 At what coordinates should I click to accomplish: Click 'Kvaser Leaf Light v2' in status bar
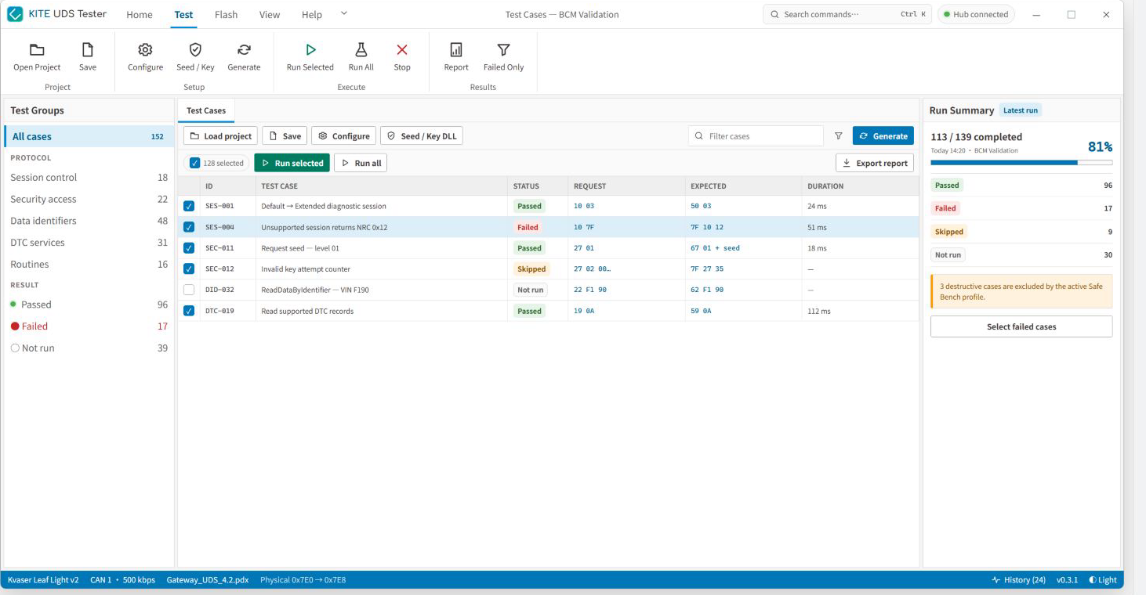pos(43,580)
